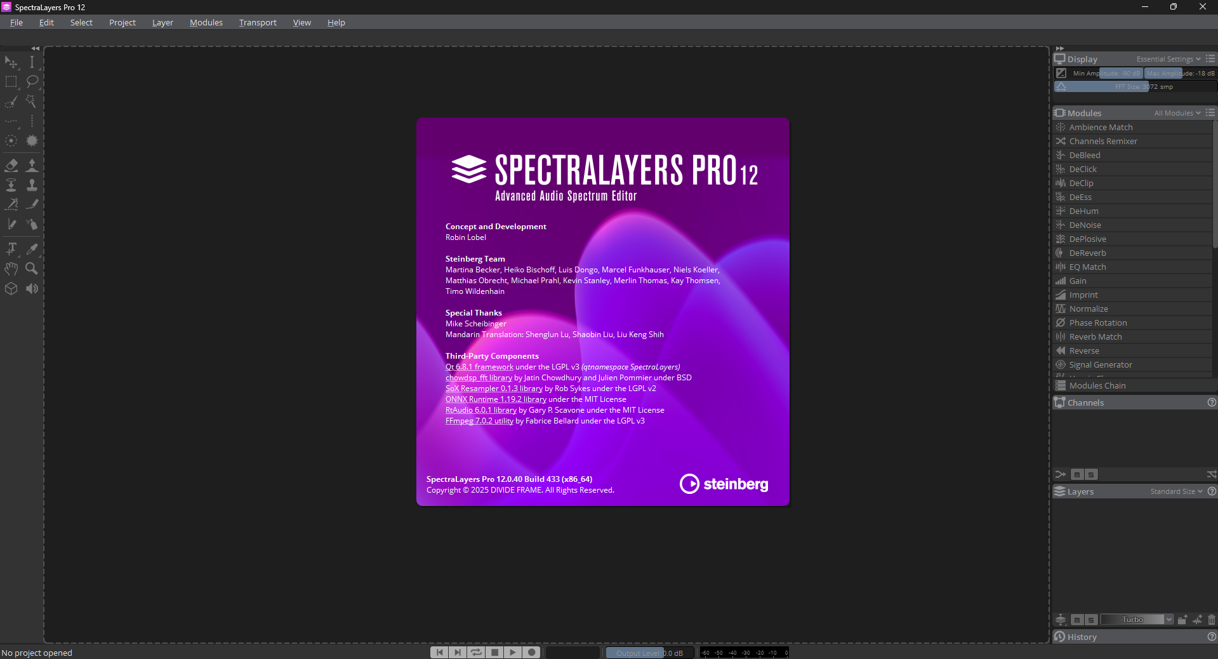Image resolution: width=1218 pixels, height=659 pixels.
Task: Activate the eyedropper tool
Action: point(32,249)
